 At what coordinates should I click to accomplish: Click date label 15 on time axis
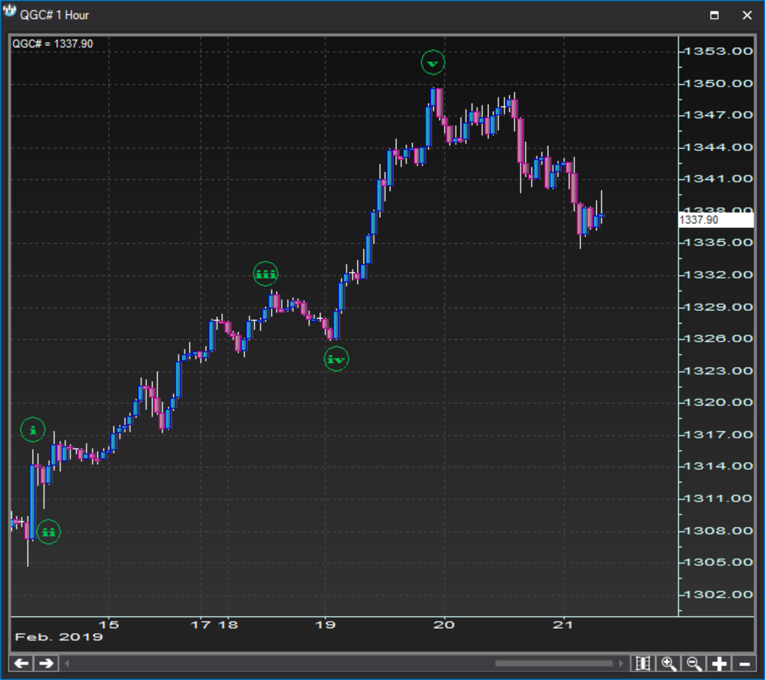tap(109, 625)
